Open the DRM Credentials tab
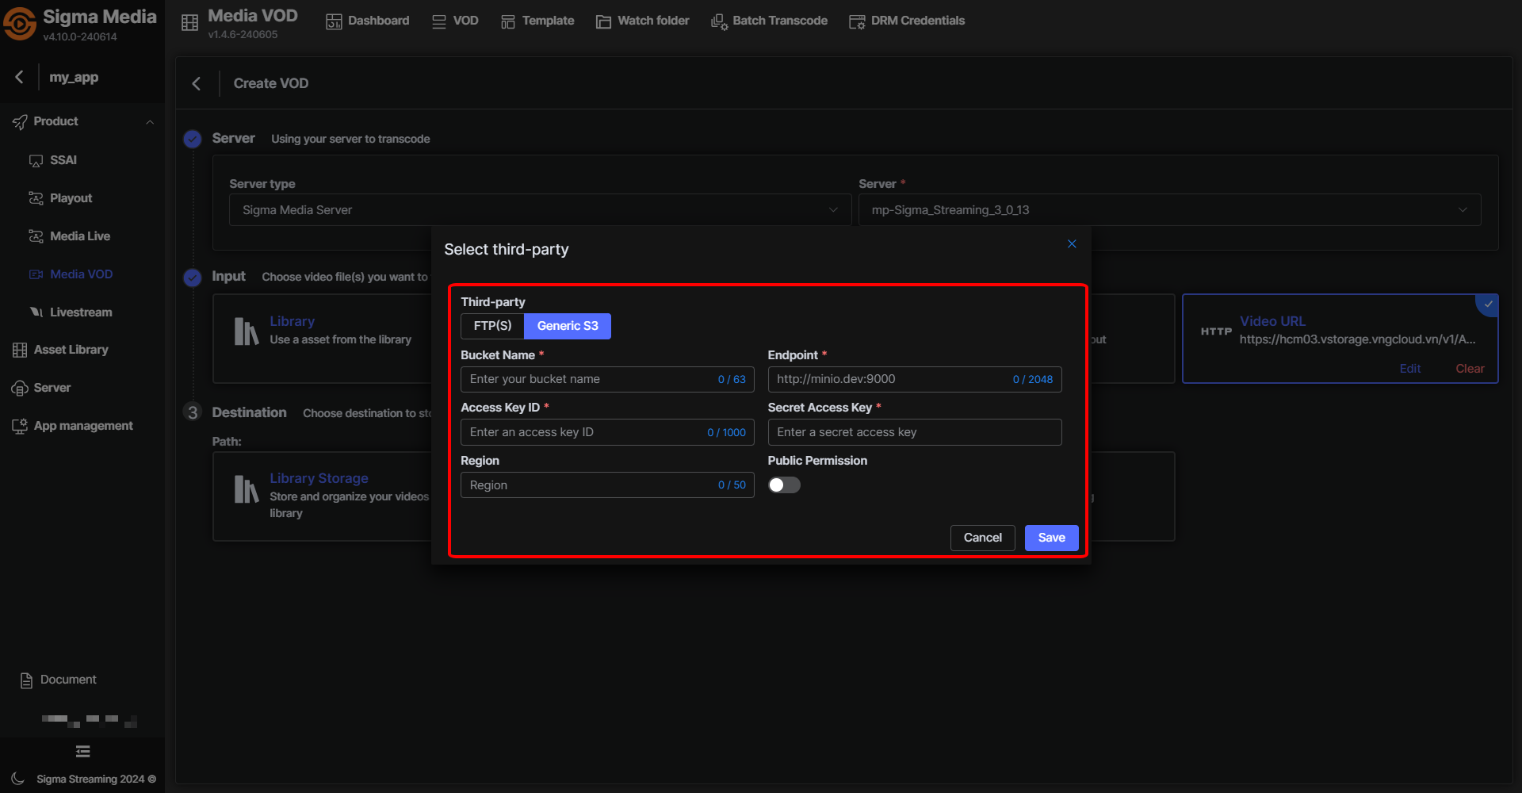Screen dimensions: 1522x793 (907, 21)
